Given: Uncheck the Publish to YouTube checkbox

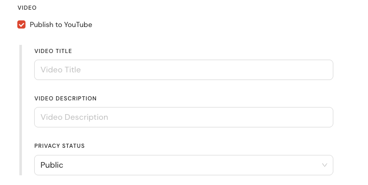Looking at the screenshot, I should pos(21,24).
